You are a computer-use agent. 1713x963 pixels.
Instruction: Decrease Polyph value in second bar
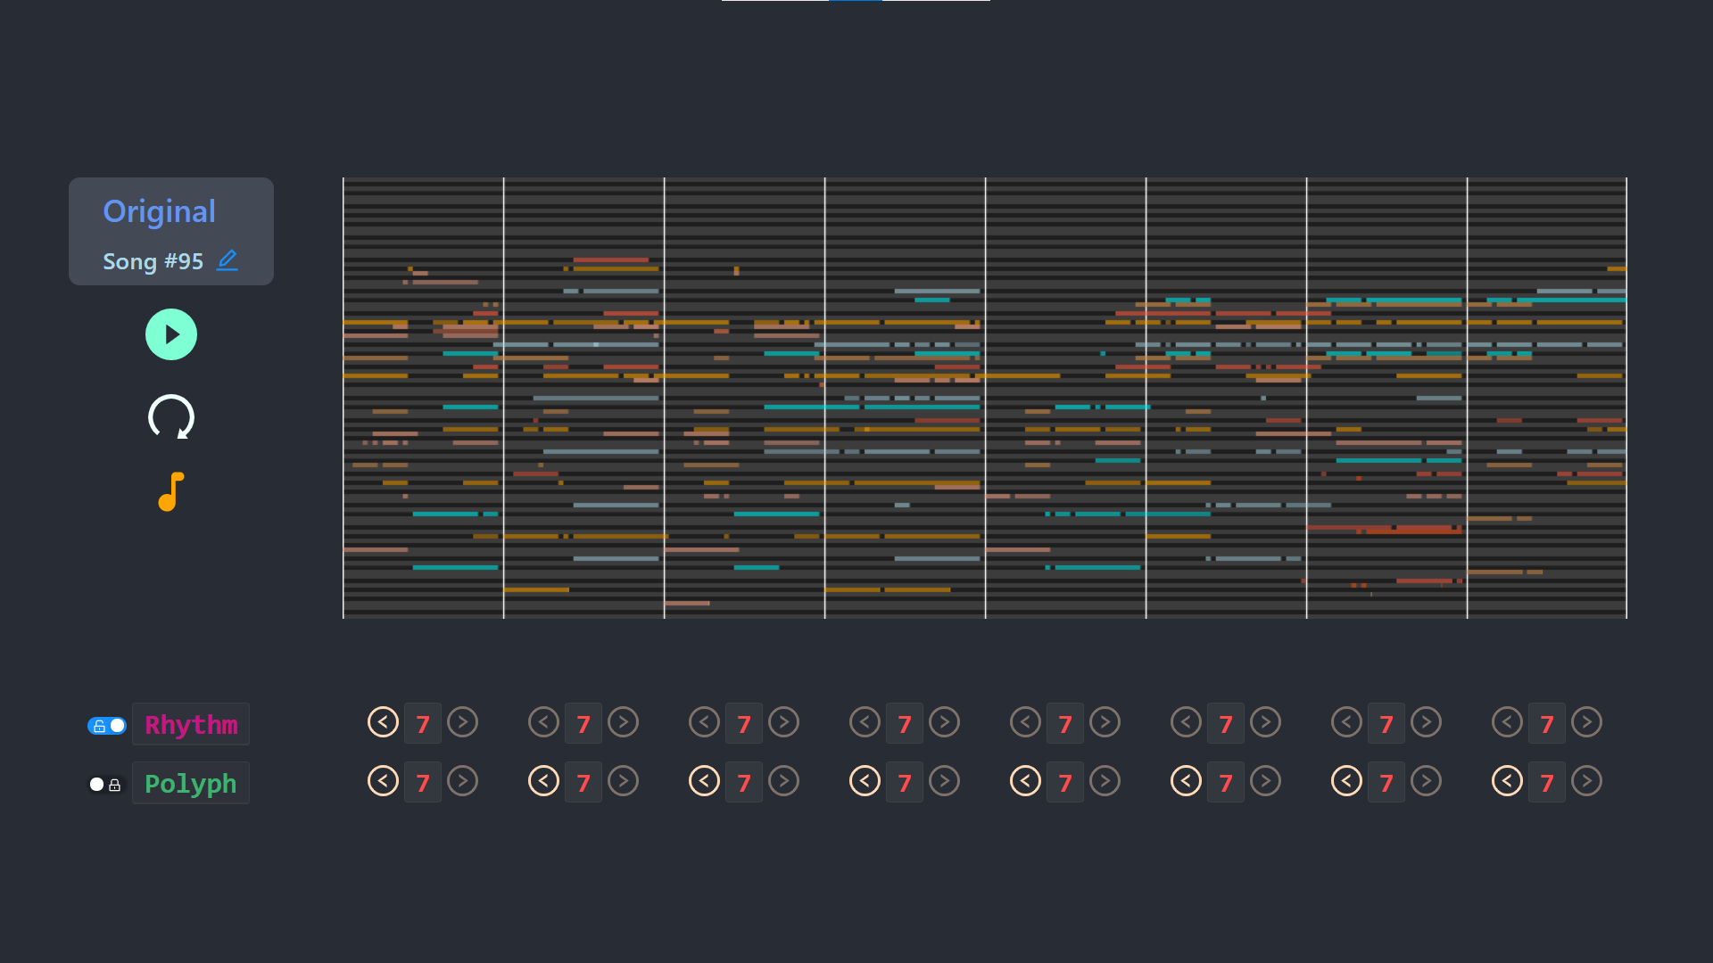[543, 781]
